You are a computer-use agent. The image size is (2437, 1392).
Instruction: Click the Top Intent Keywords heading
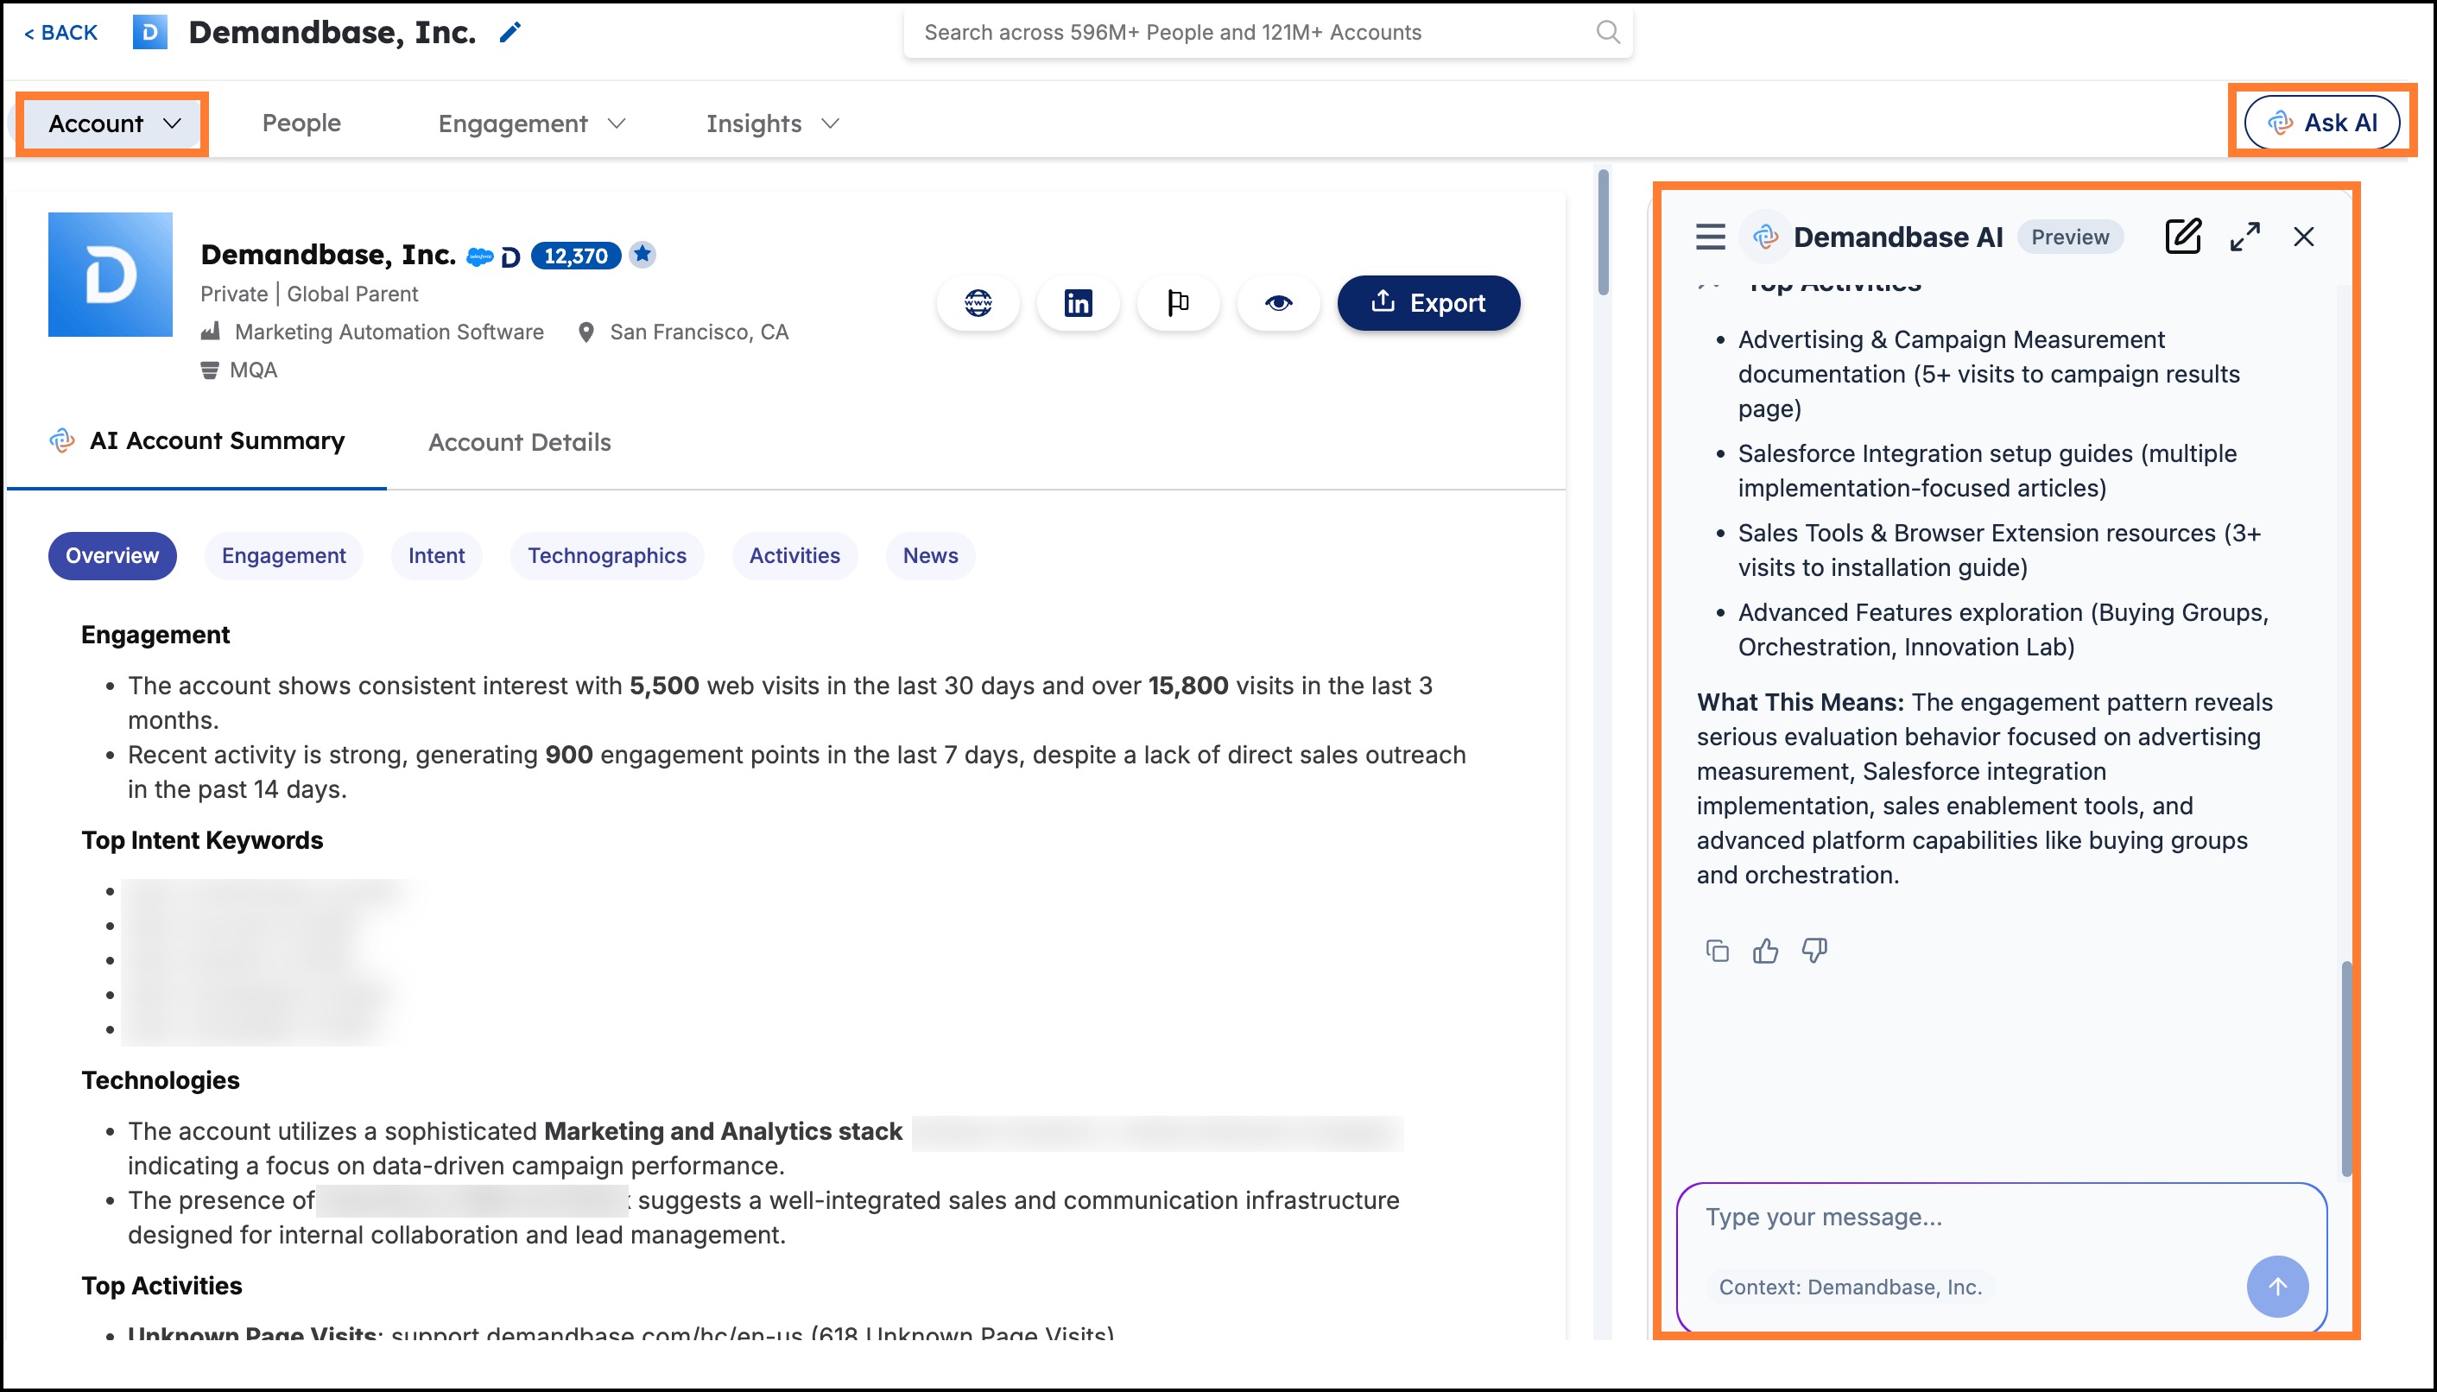point(202,840)
